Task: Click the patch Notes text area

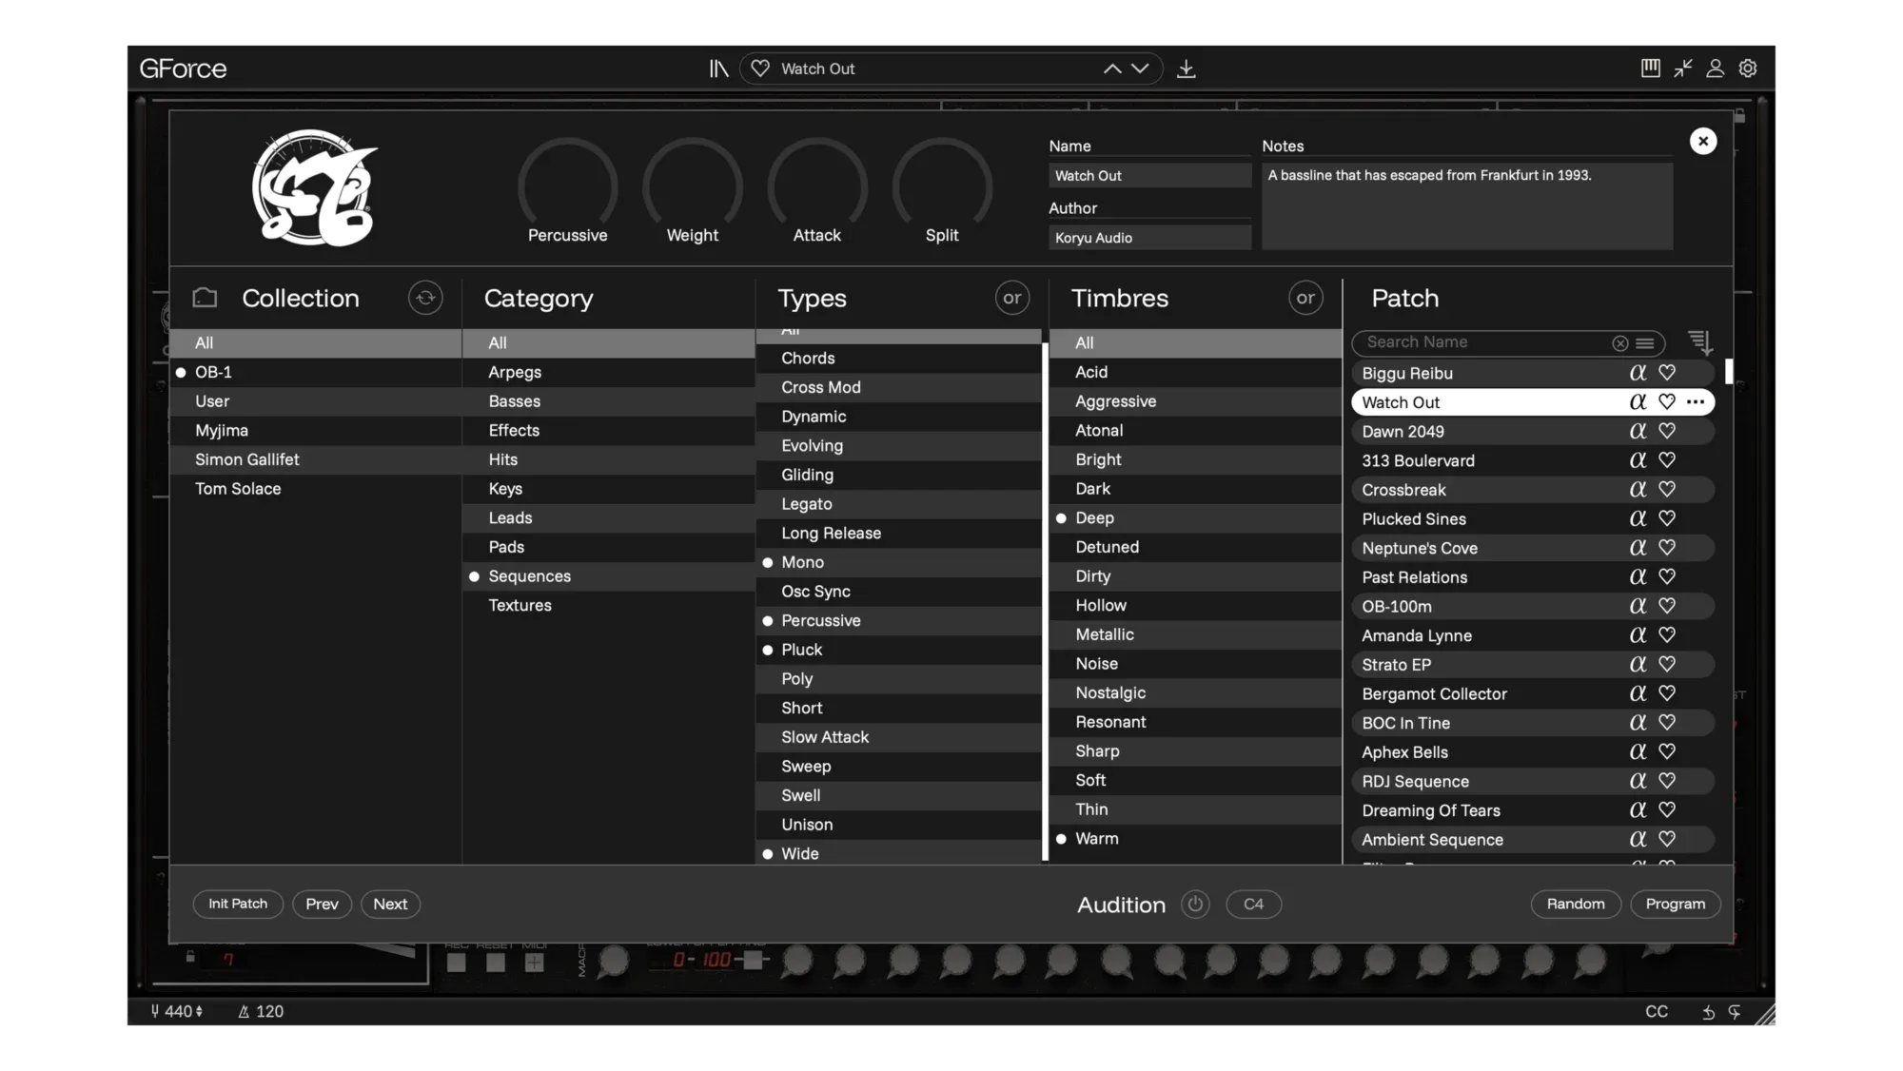Action: pos(1466,206)
